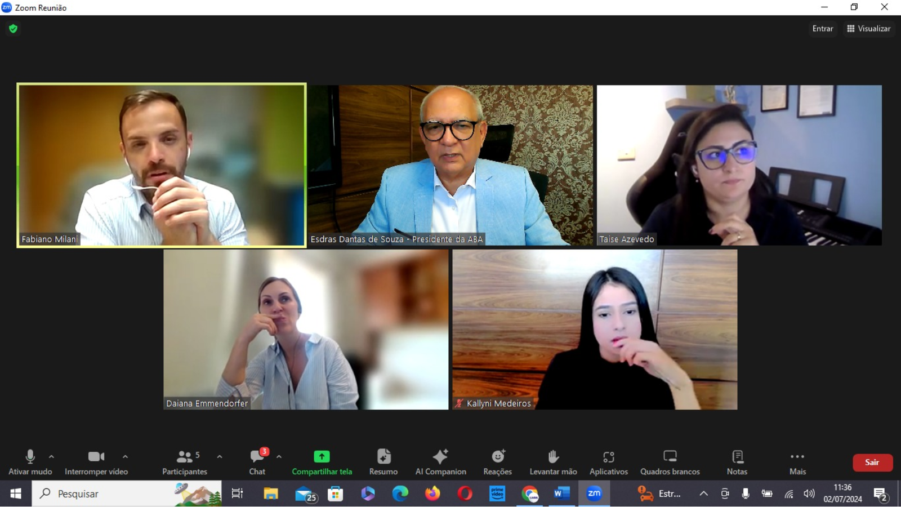This screenshot has height=507, width=901.
Task: Toggle camera with Interromper vídeo
Action: coord(96,462)
